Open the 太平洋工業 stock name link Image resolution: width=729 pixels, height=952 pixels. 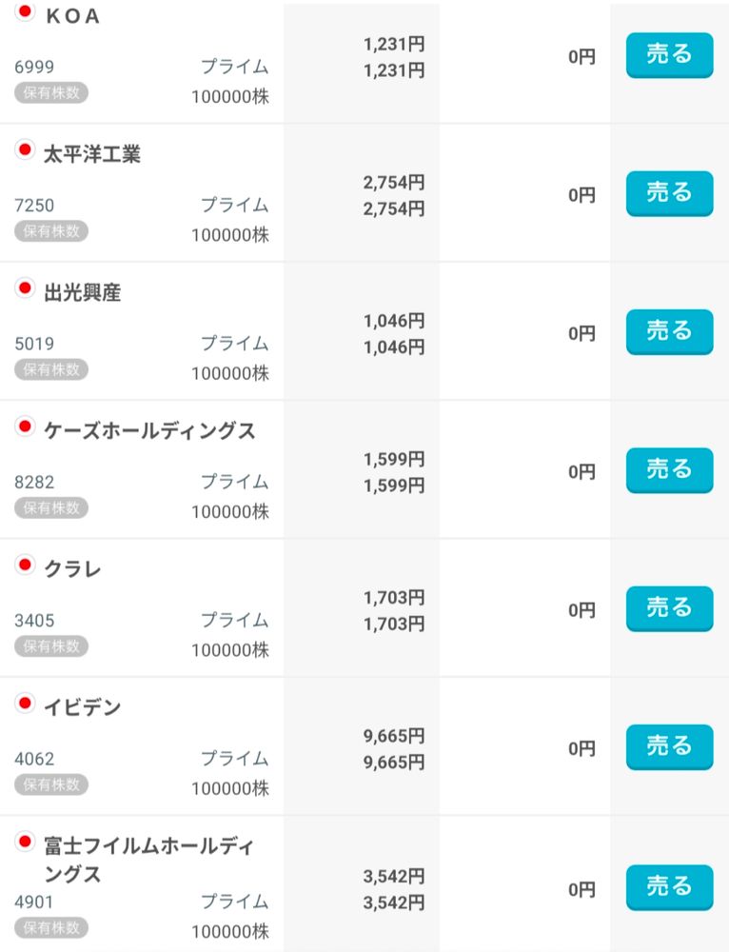92,154
